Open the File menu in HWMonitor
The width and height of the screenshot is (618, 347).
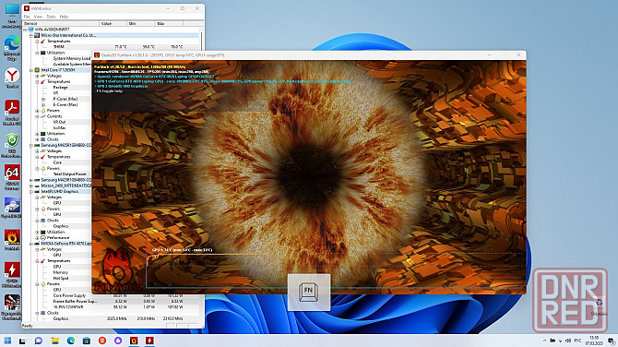(x=27, y=17)
